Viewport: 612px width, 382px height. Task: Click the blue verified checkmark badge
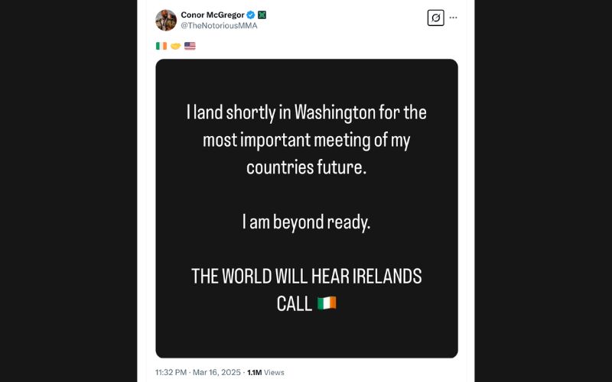click(x=249, y=15)
